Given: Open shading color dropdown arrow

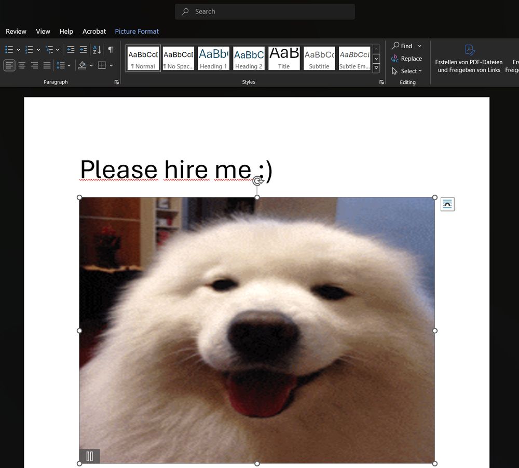Looking at the screenshot, I should [91, 65].
